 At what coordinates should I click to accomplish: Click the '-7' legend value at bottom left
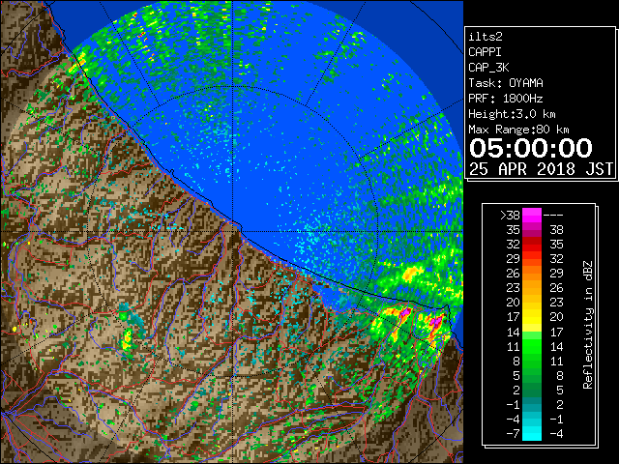coord(513,434)
